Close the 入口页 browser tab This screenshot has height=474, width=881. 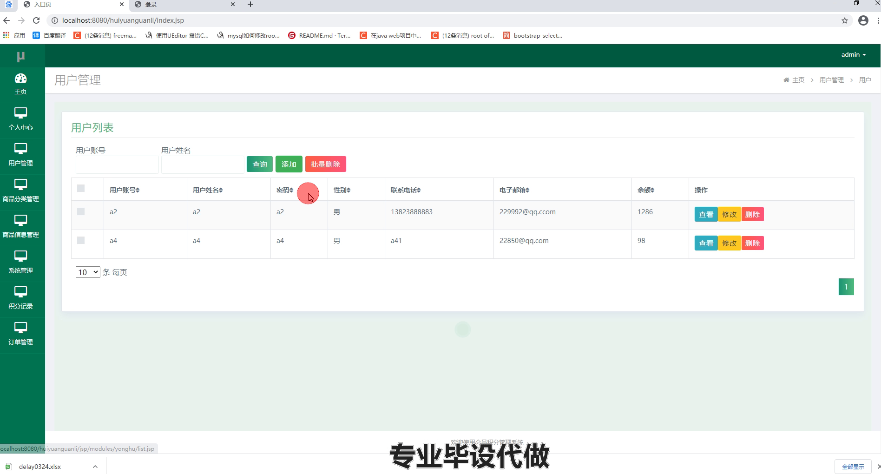(122, 4)
